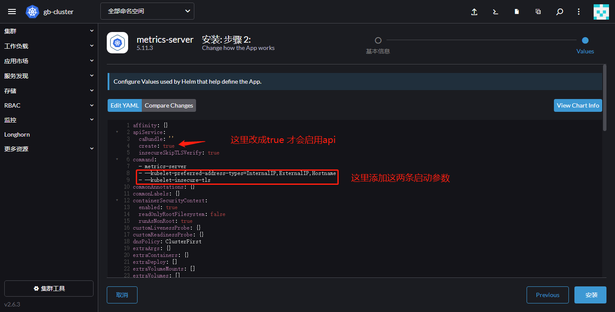Click the user avatar in the header

(601, 12)
